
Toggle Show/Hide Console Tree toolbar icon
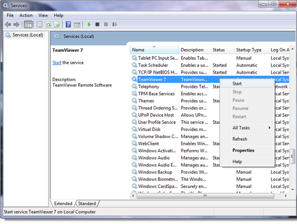[28, 25]
